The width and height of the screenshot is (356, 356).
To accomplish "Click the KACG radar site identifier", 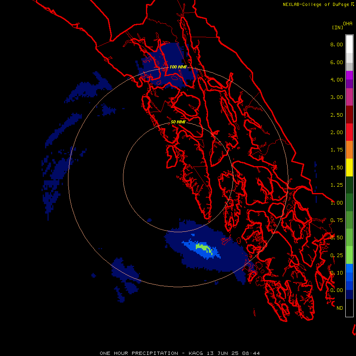I will click(196, 353).
